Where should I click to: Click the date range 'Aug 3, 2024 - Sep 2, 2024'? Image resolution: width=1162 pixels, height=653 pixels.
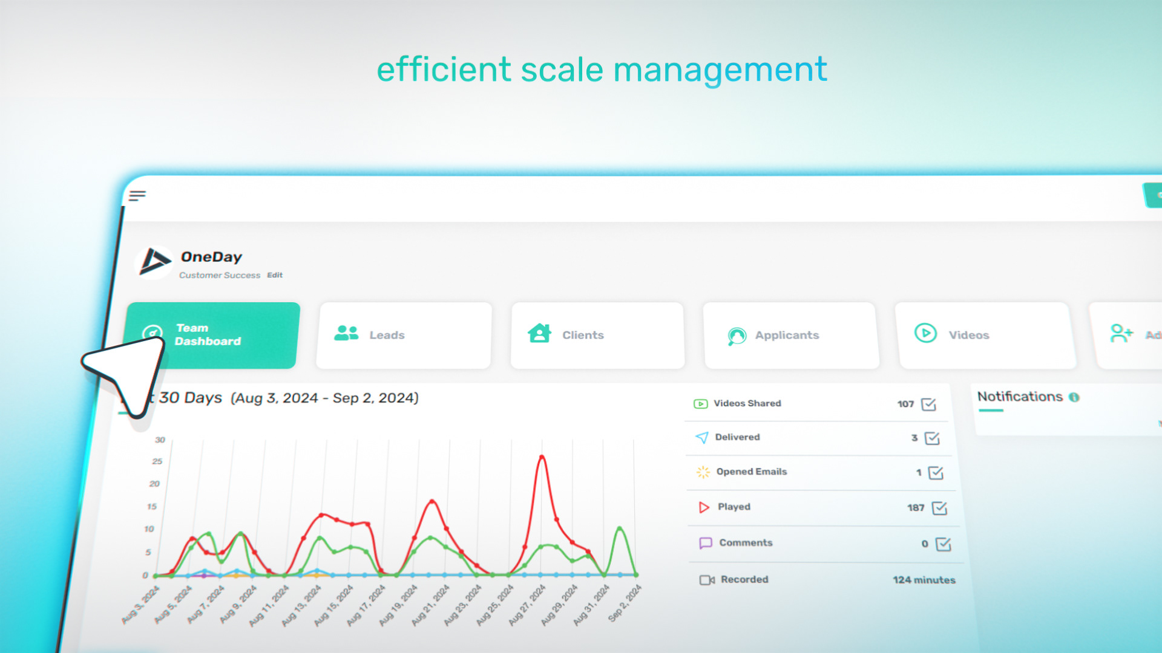pos(324,398)
